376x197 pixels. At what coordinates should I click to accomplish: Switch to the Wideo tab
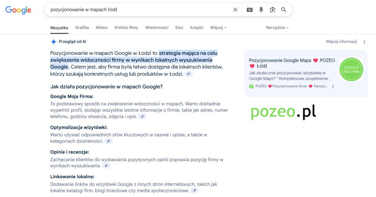(x=102, y=27)
